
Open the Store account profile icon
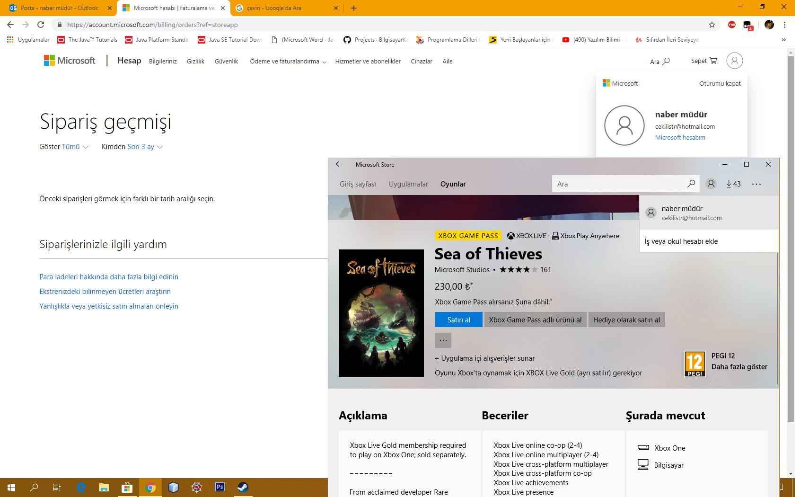coord(711,184)
